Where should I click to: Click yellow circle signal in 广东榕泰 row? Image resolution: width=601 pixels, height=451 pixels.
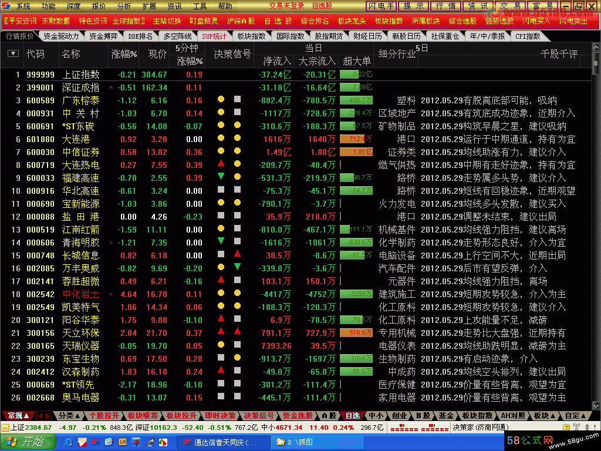click(221, 100)
